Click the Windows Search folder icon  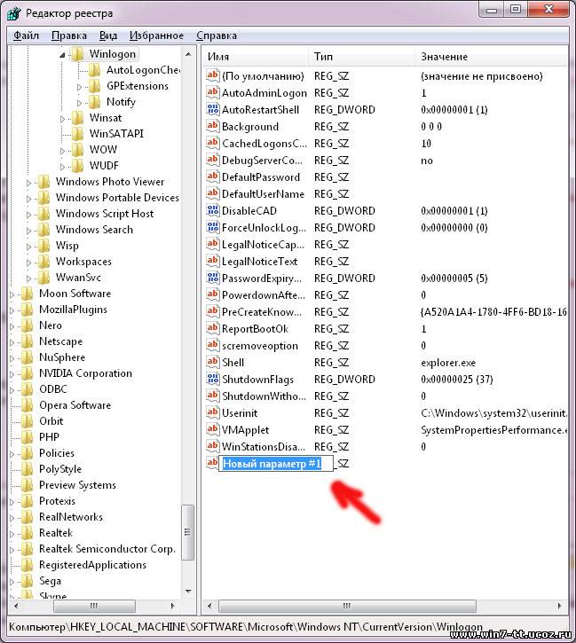coord(43,229)
